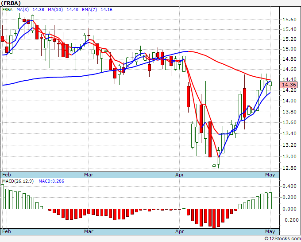The width and height of the screenshot is (301, 242).
Task: Select the 0.000 MACD axis label
Action: [289, 209]
